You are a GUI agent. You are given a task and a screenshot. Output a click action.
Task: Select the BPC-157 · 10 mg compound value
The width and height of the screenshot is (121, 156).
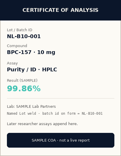tap(31, 52)
